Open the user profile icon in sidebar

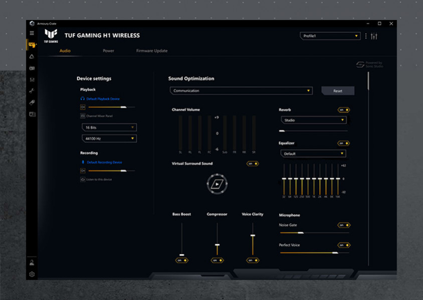point(32,262)
